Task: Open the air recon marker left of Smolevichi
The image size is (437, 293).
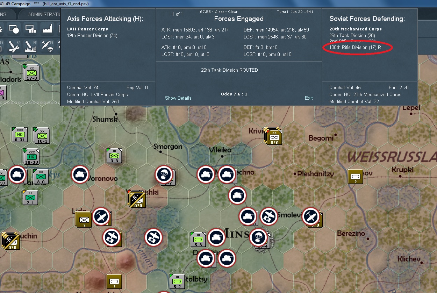Action: point(268,217)
